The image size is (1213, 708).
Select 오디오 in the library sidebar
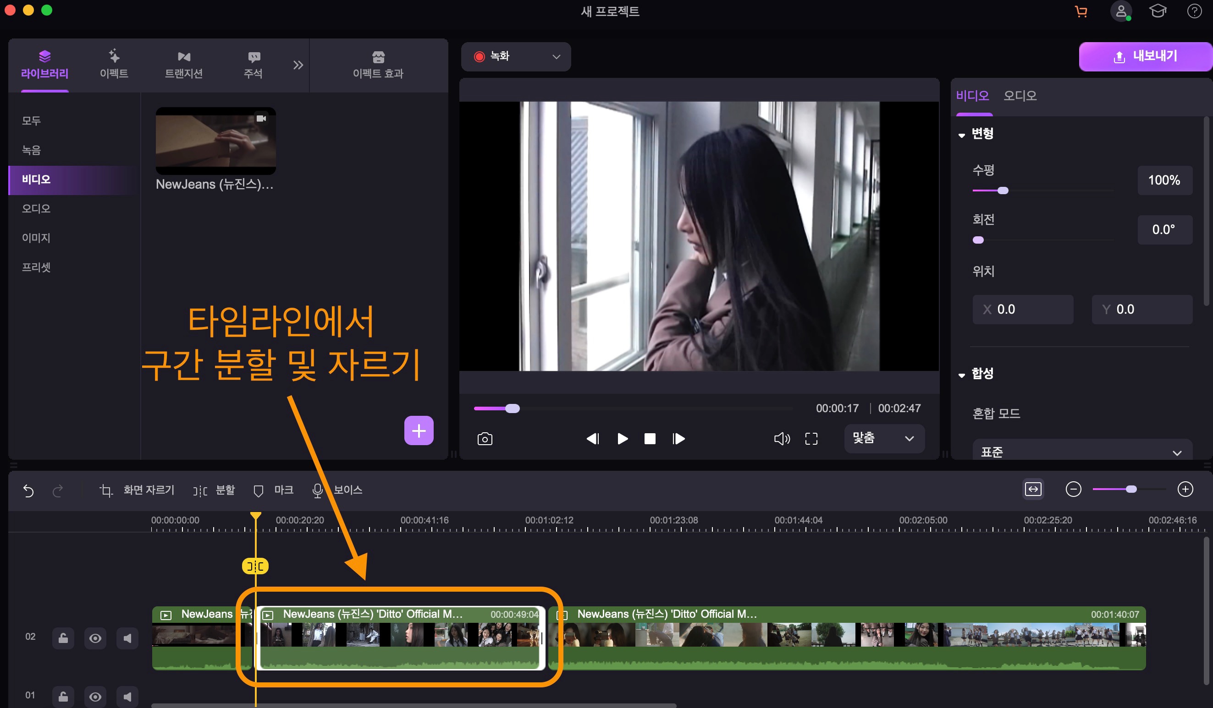point(74,208)
